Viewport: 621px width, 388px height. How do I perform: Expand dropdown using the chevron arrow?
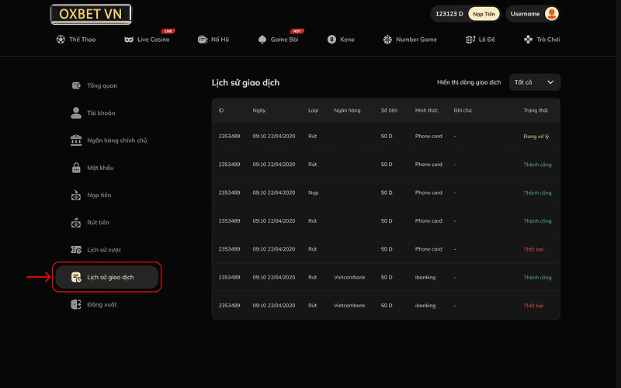coord(550,82)
